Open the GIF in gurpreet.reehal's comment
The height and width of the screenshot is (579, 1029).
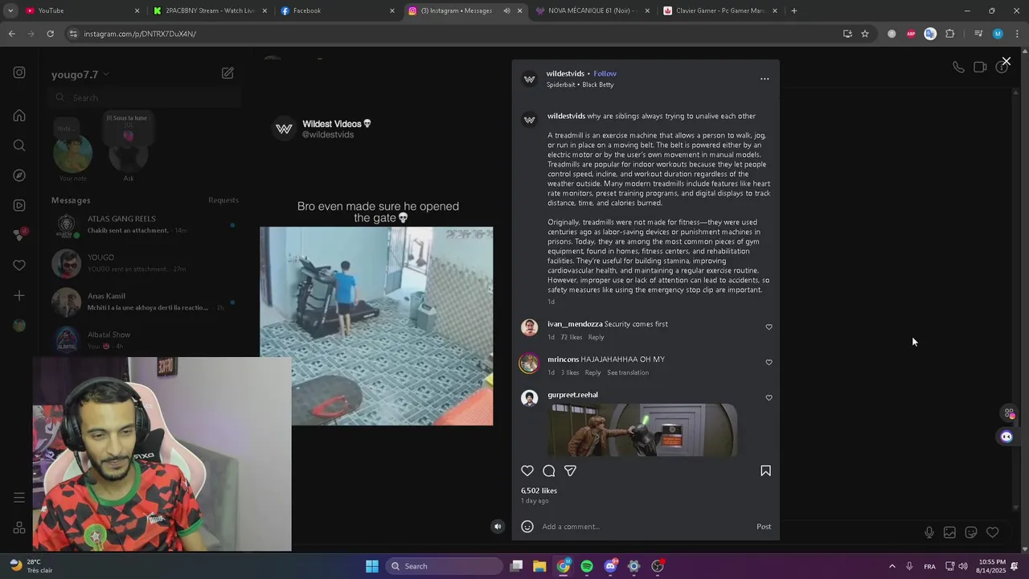(x=642, y=430)
